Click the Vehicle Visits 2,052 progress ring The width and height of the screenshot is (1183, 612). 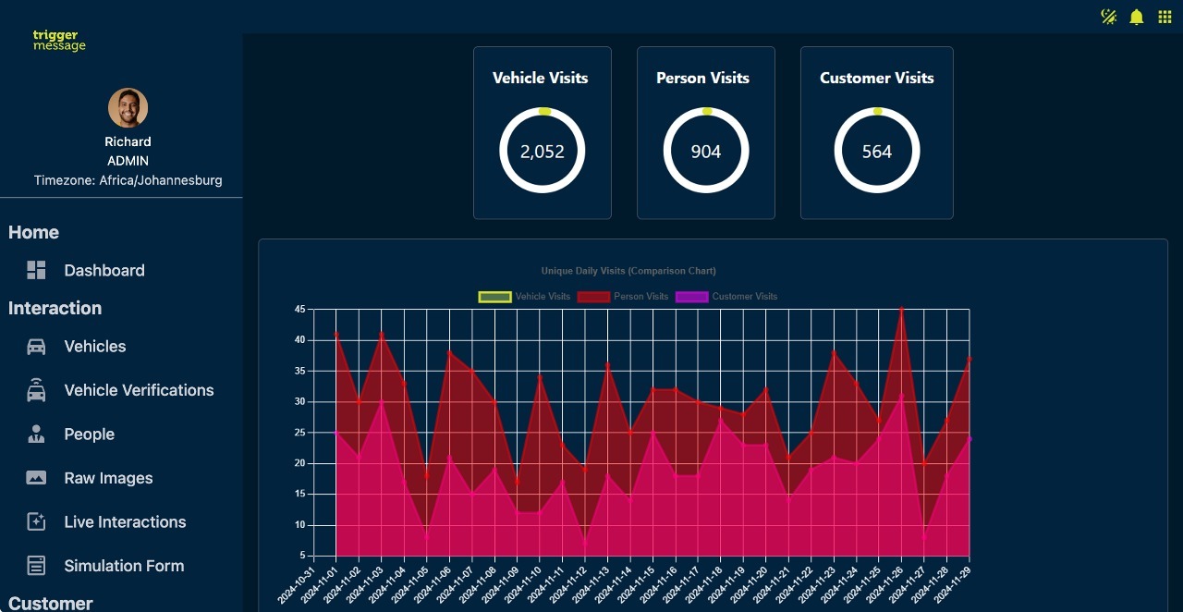(543, 151)
